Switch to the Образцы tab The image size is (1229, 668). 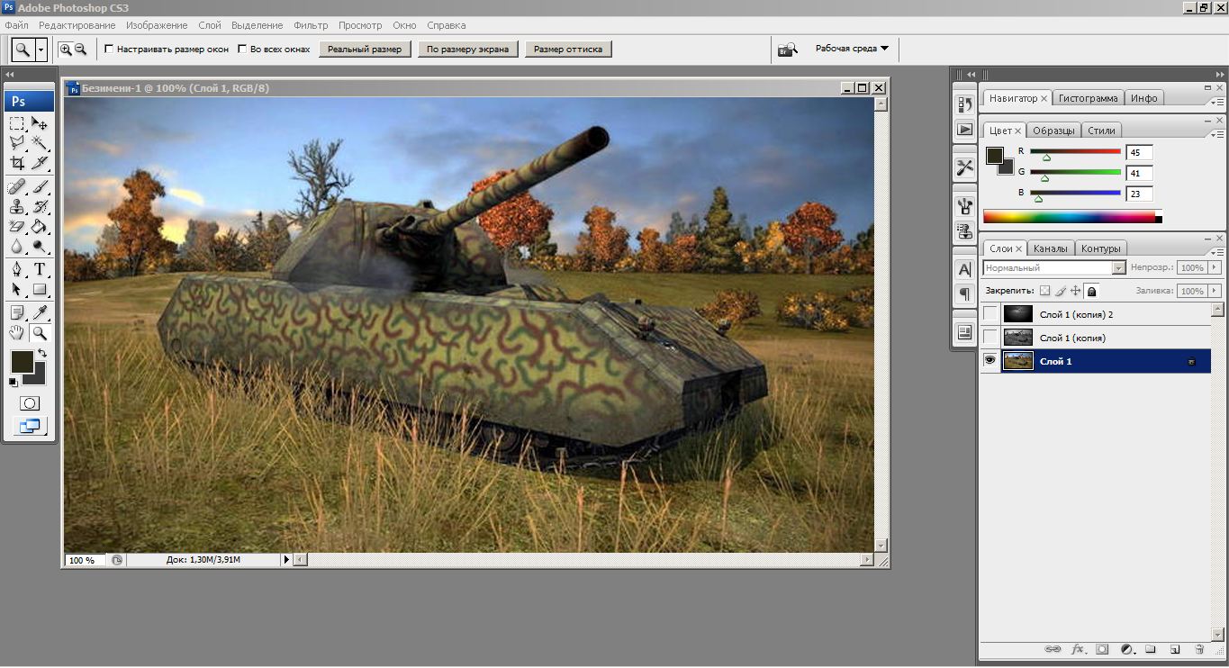point(1053,131)
